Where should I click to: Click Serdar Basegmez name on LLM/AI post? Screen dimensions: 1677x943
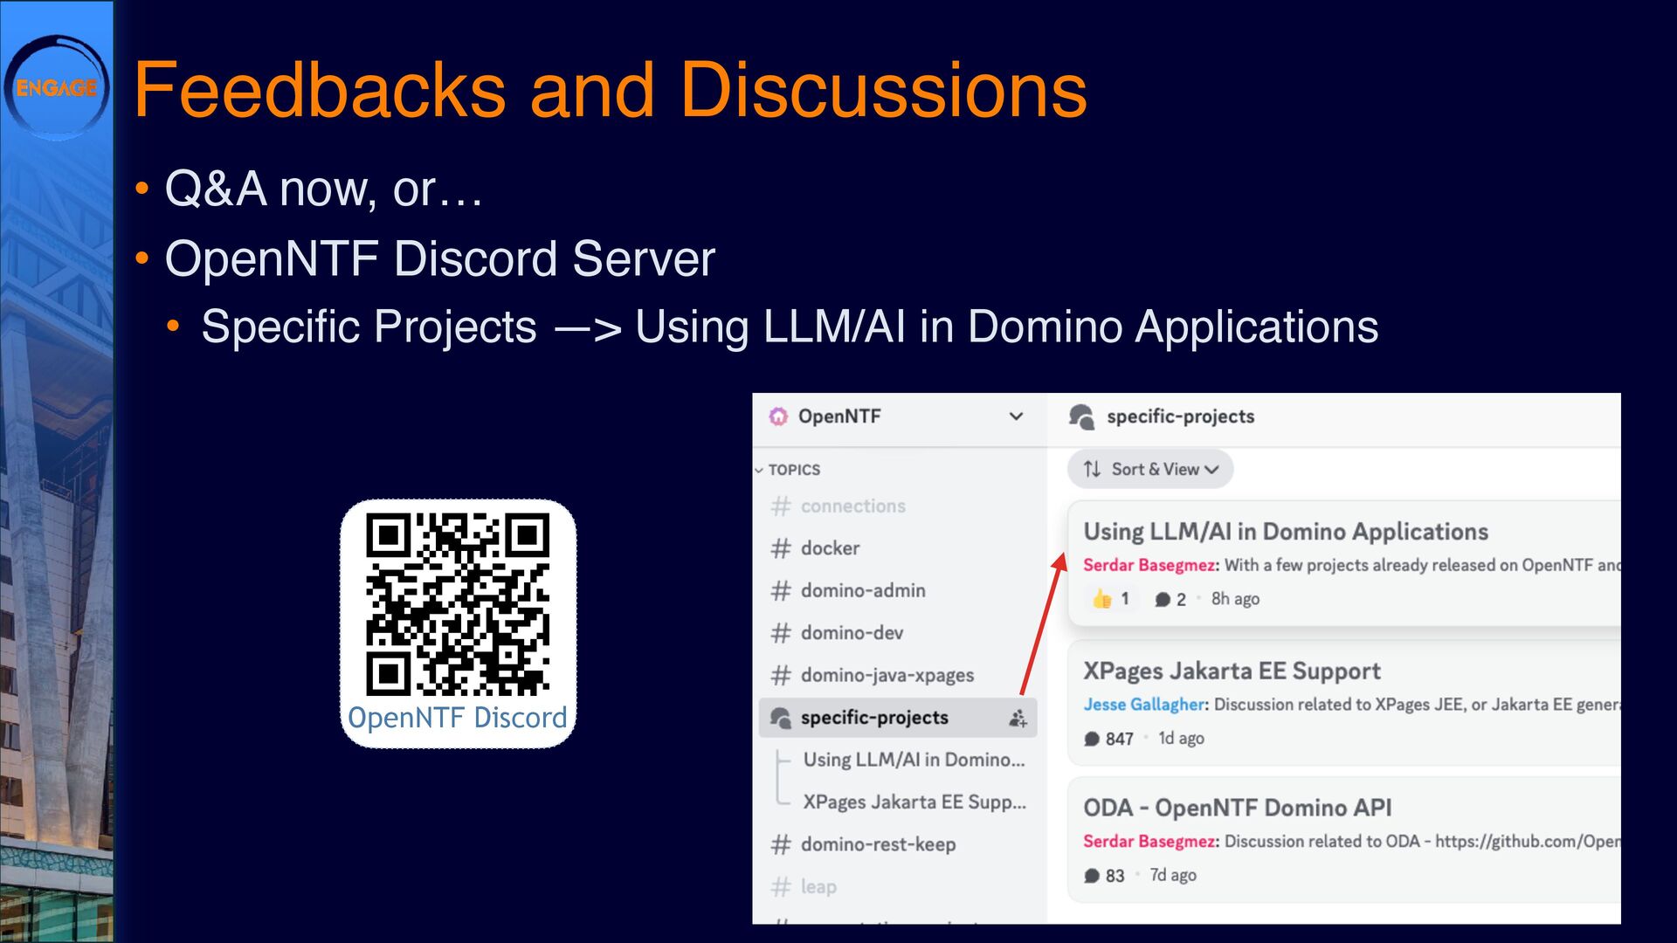(1149, 565)
